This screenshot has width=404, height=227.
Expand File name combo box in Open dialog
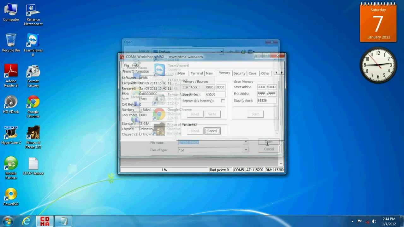tap(246, 142)
